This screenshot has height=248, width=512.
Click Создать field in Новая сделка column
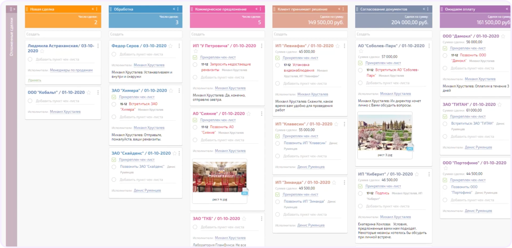pos(63,34)
